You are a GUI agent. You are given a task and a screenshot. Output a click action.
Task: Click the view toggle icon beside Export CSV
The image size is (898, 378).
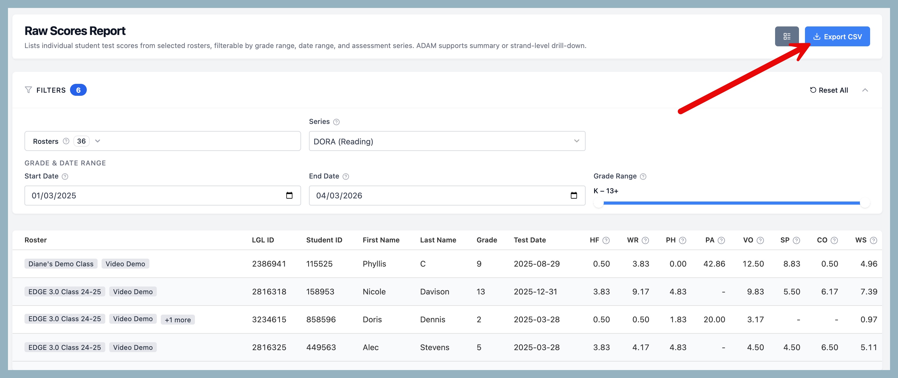click(x=786, y=36)
